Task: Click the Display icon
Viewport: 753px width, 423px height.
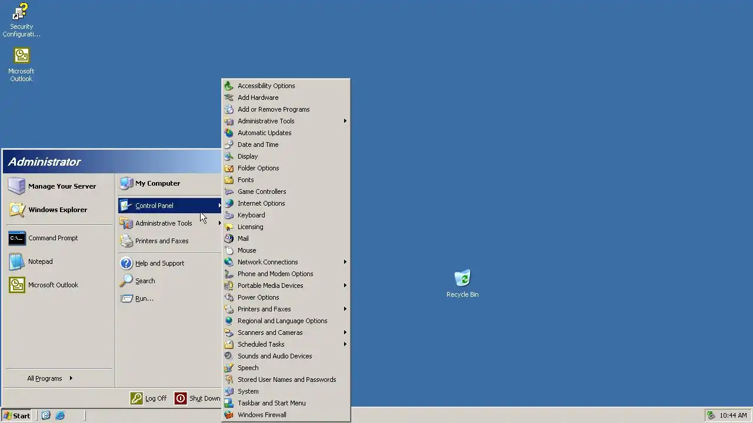Action: click(x=229, y=156)
